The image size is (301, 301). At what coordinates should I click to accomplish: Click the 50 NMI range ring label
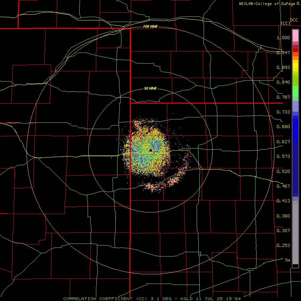pos(150,89)
